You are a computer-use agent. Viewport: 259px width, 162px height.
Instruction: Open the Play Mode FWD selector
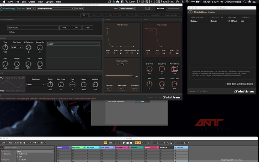point(17,48)
